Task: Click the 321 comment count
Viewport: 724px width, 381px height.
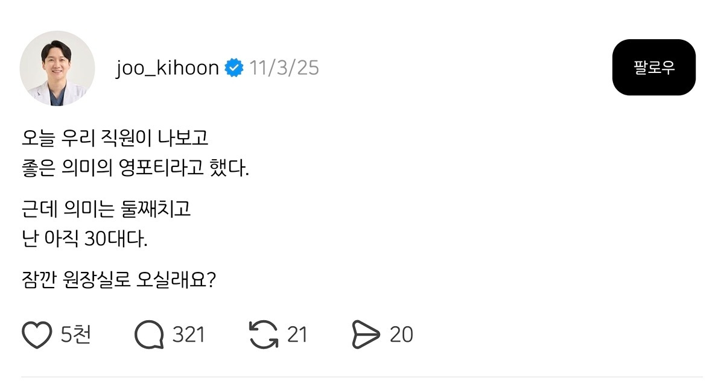Action: pyautogui.click(x=189, y=335)
